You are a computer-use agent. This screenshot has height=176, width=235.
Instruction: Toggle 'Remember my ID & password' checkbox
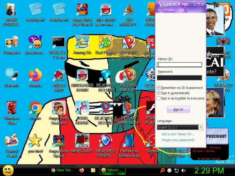[x=158, y=87]
